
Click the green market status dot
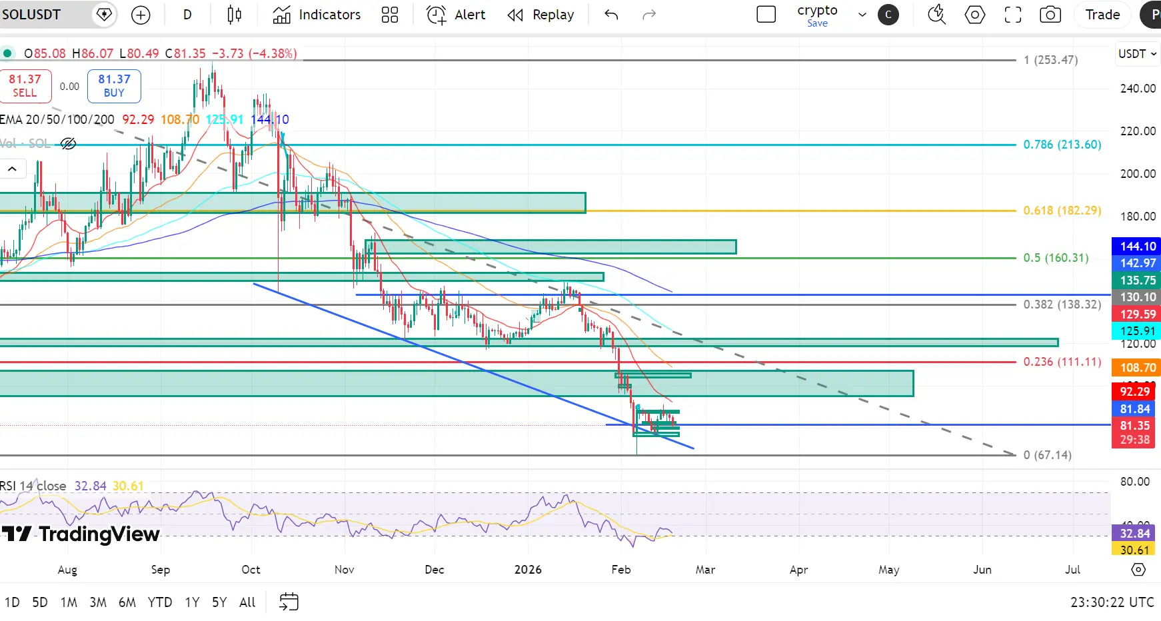(x=7, y=53)
